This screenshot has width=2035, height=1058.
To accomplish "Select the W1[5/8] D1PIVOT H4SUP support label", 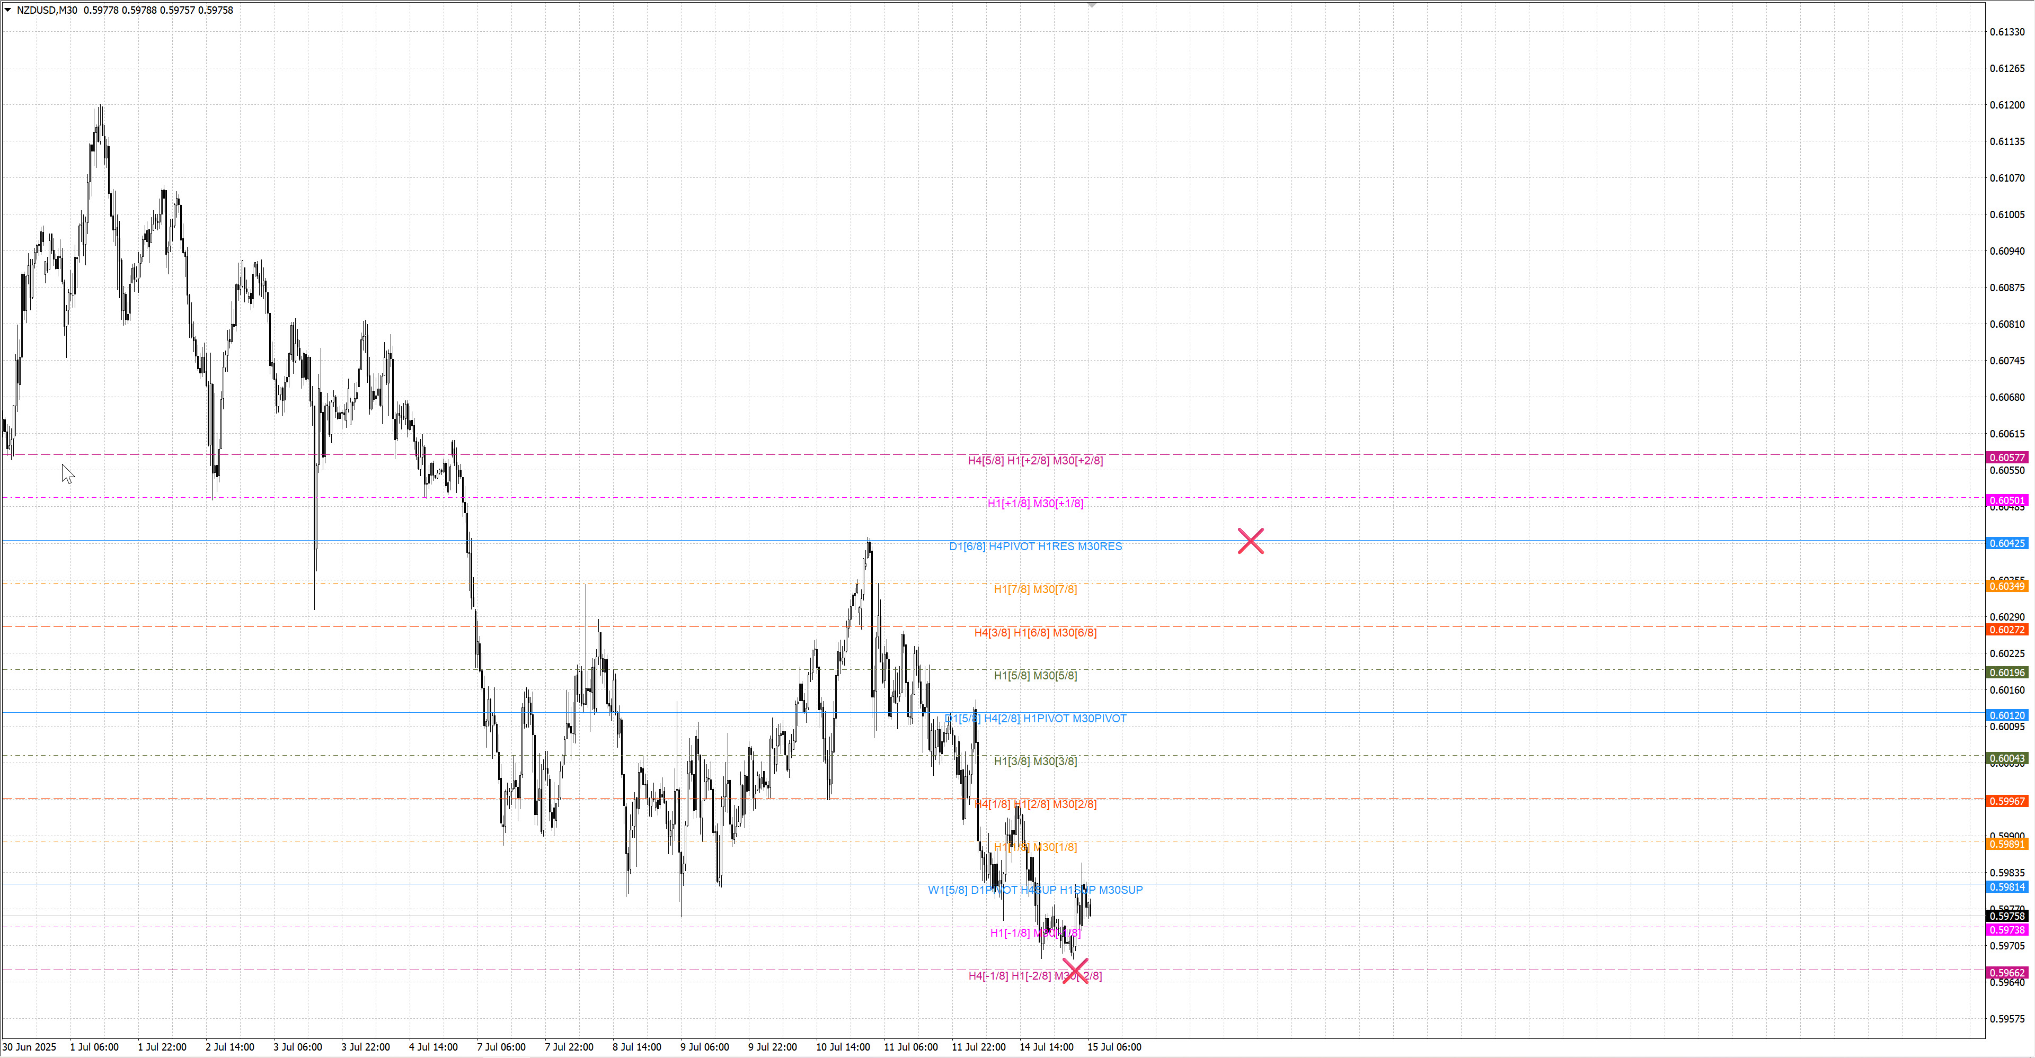I will 1035,890.
